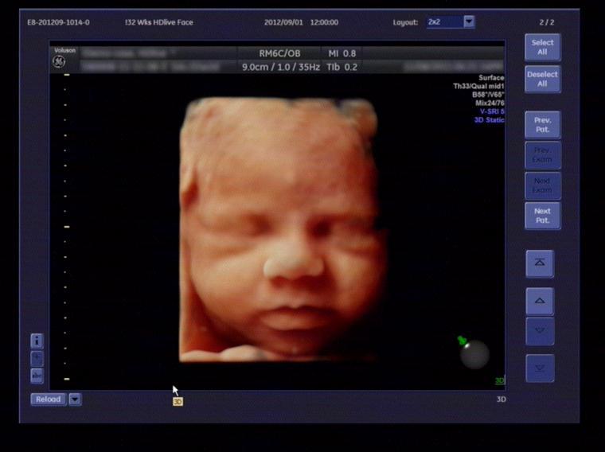Click the light source sphere indicator
The width and height of the screenshot is (605, 452).
coord(474,354)
